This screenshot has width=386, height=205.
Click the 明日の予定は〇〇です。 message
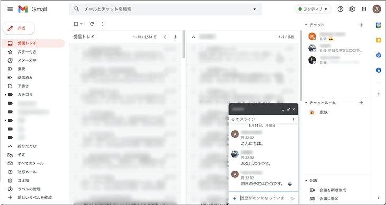(x=262, y=184)
